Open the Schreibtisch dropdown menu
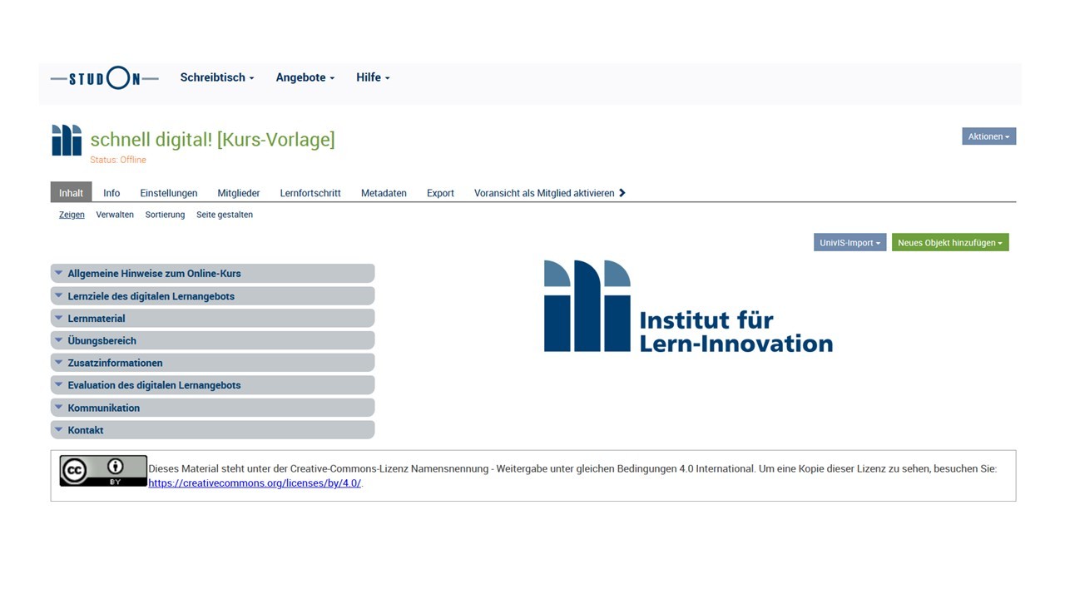This screenshot has height=599, width=1065. (x=217, y=77)
